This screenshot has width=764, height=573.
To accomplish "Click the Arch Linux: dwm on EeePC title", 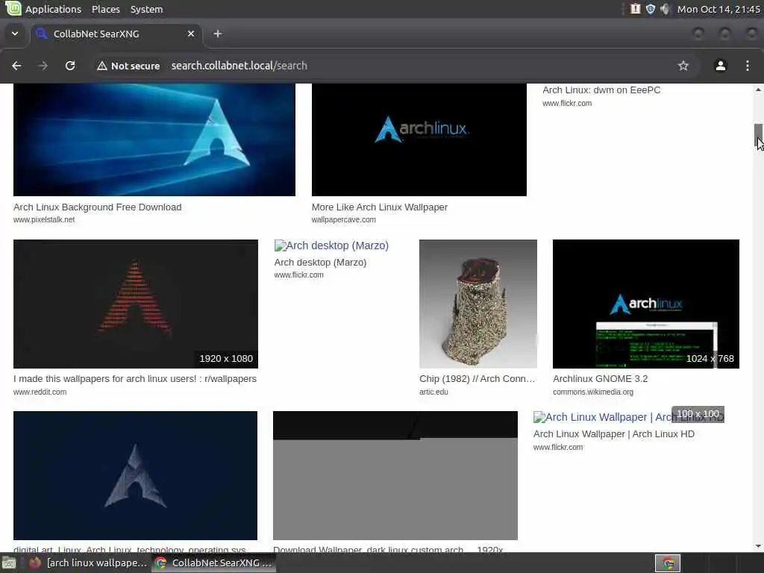I will [x=601, y=90].
